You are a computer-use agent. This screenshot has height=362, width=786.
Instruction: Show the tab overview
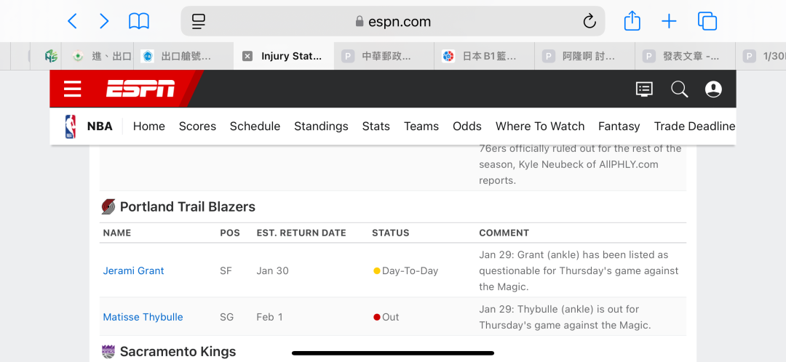707,21
